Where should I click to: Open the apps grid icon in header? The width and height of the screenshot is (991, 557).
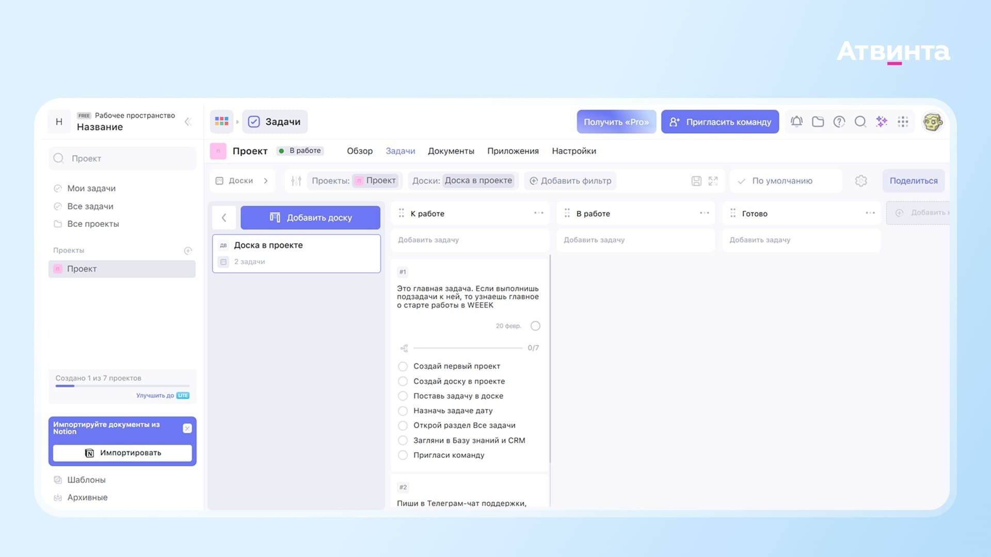point(903,122)
